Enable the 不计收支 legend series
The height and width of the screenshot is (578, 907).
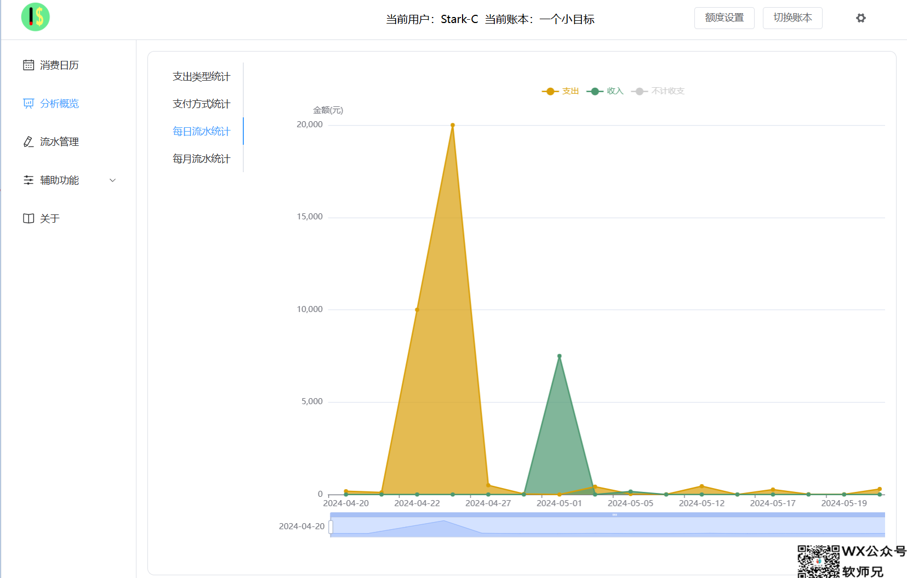(x=658, y=92)
